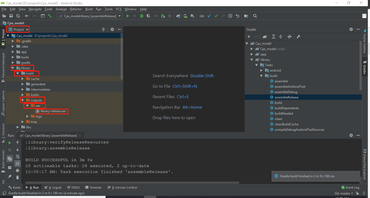Open Project panel settings gear
Screen dimensions: 370x198
(x=112, y=29)
